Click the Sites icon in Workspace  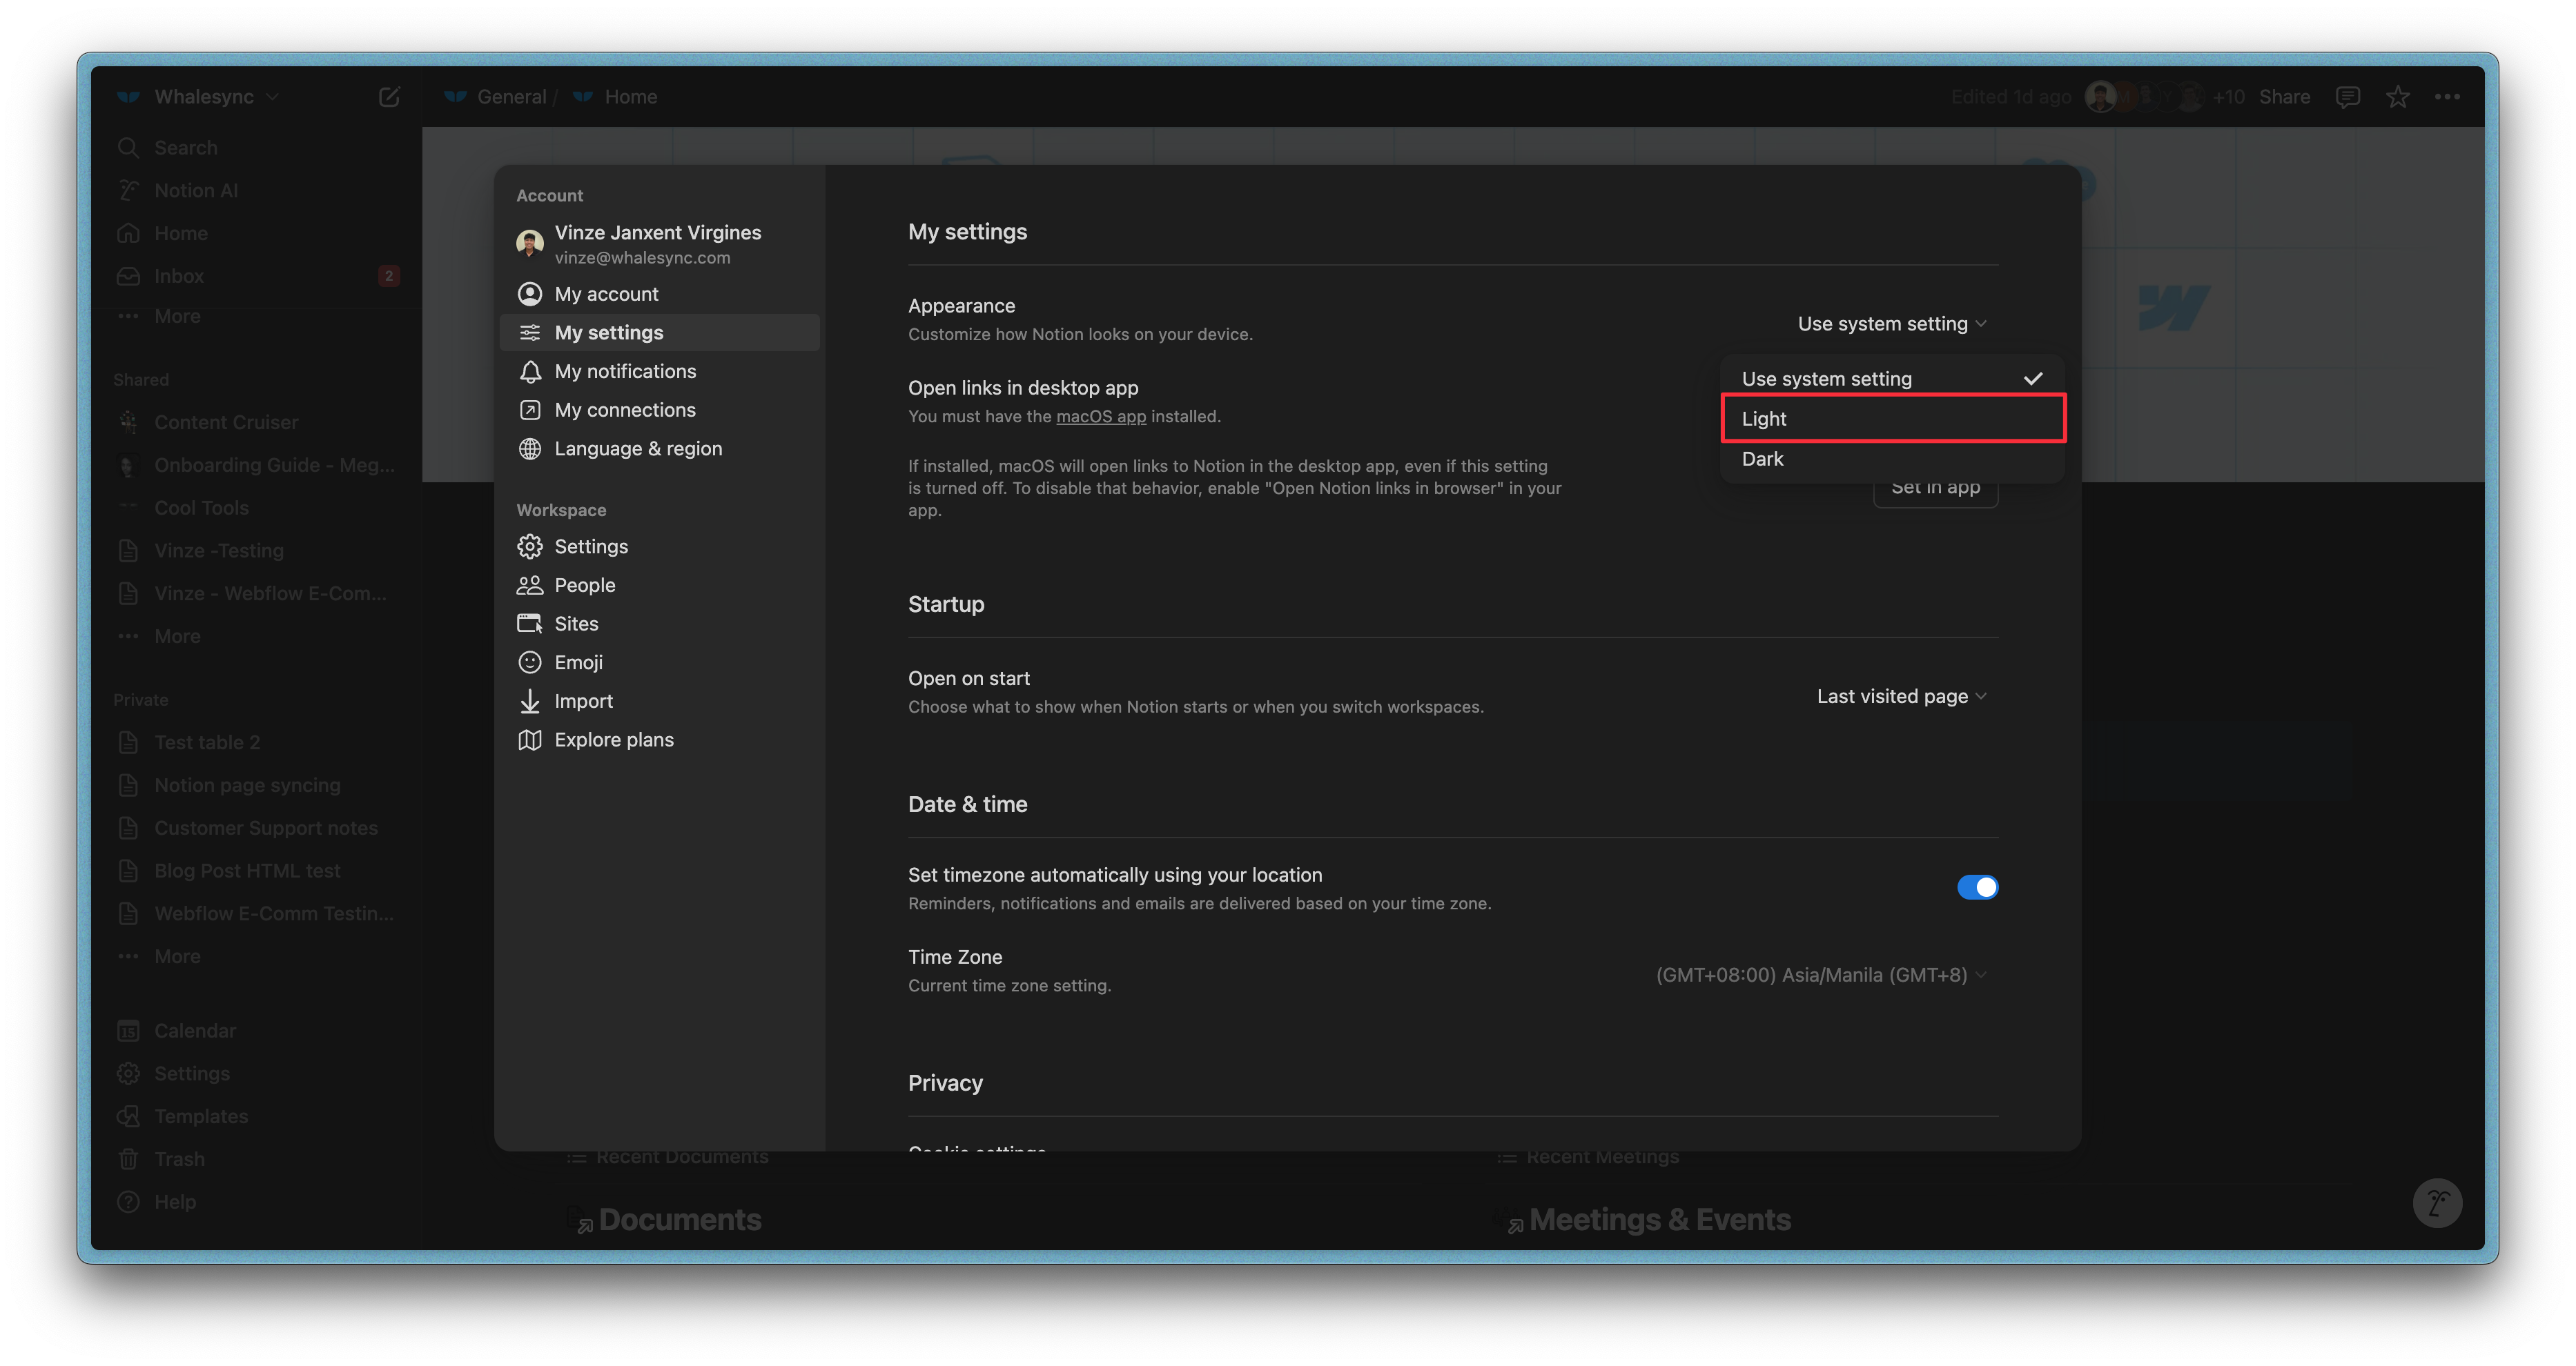pyautogui.click(x=530, y=624)
